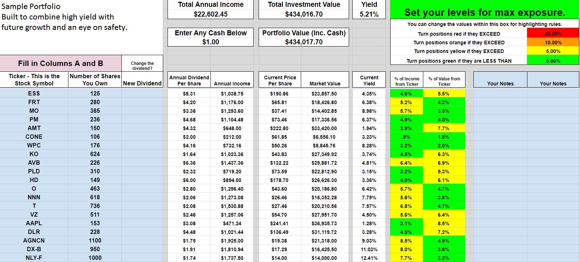Click AMT market value $33,420.00
The height and width of the screenshot is (262, 580).
(325, 128)
